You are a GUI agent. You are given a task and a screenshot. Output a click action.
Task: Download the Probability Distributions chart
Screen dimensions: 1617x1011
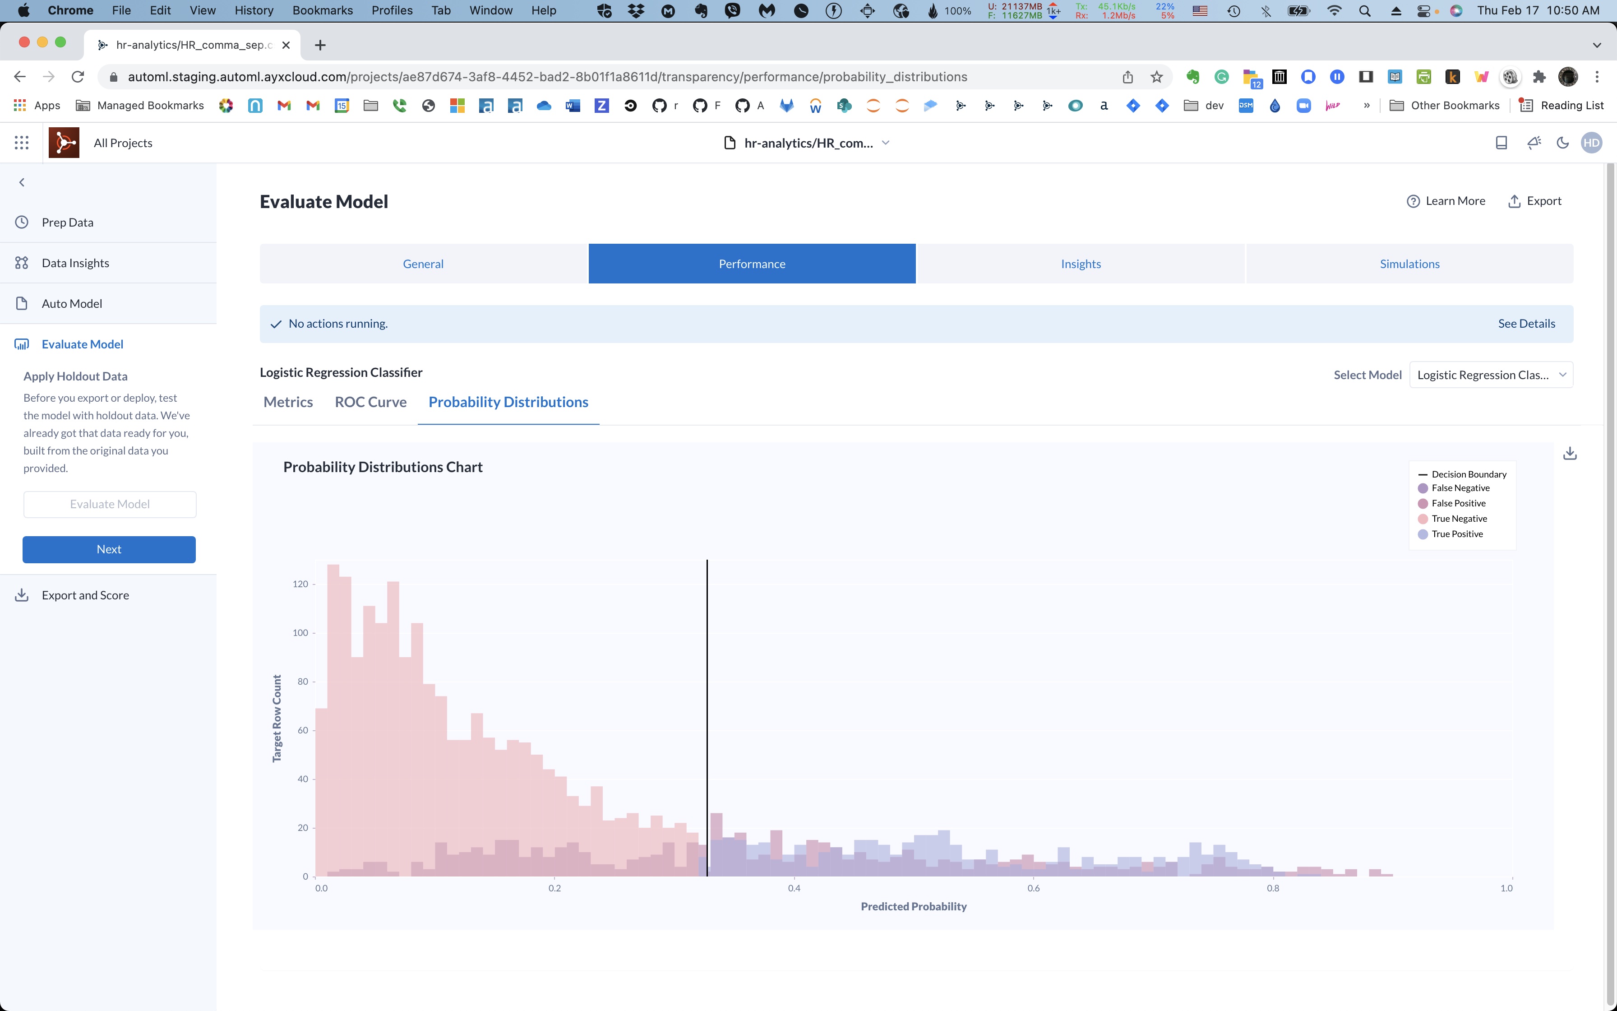coord(1570,453)
